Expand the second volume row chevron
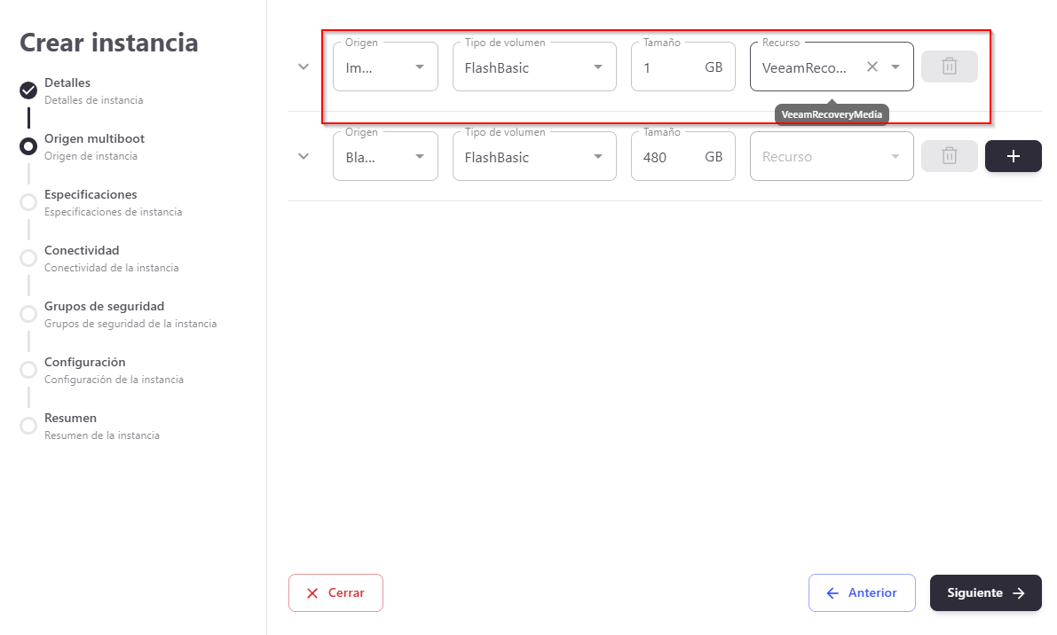 pyautogui.click(x=304, y=156)
